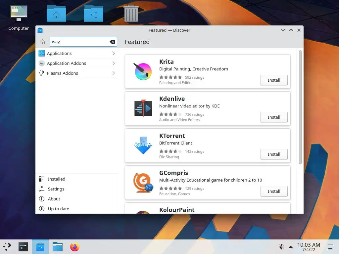339x254 pixels.
Task: Click the Krita app icon
Action: click(143, 71)
